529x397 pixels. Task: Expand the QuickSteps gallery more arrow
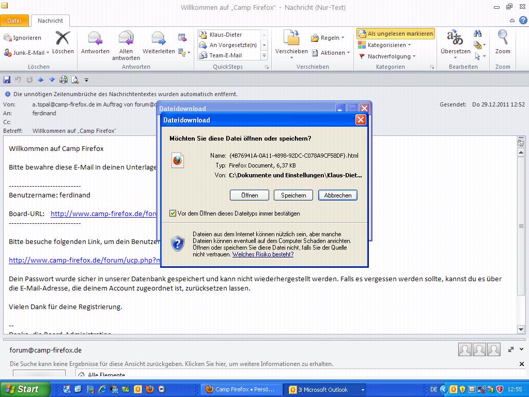264,55
